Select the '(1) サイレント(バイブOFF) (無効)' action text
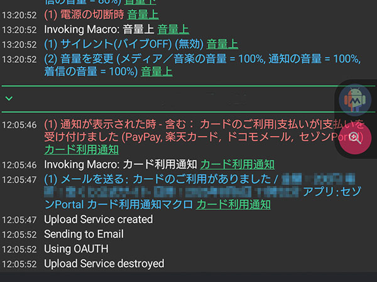377x282 pixels. click(124, 44)
